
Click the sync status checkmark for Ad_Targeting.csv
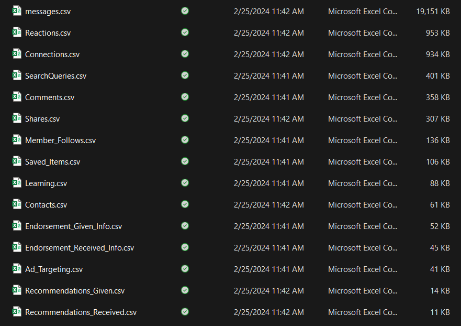(x=185, y=269)
